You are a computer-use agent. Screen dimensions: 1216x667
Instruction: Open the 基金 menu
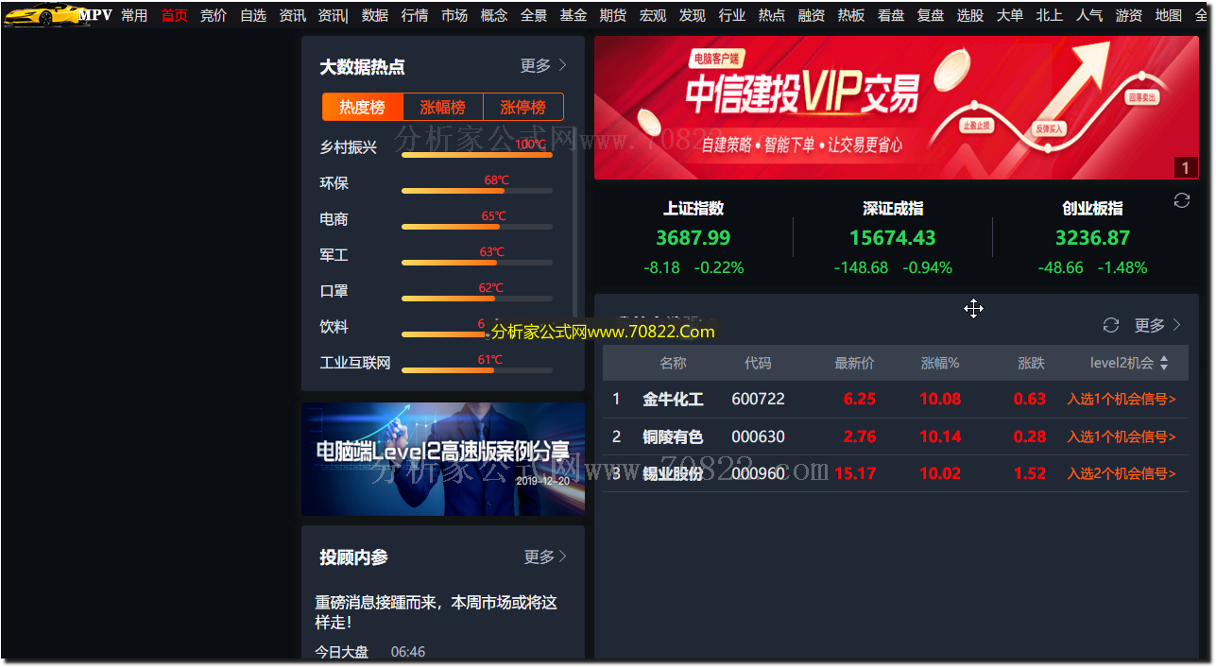[574, 15]
